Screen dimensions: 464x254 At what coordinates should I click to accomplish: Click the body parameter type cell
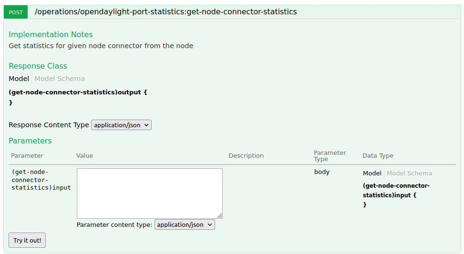pos(322,172)
